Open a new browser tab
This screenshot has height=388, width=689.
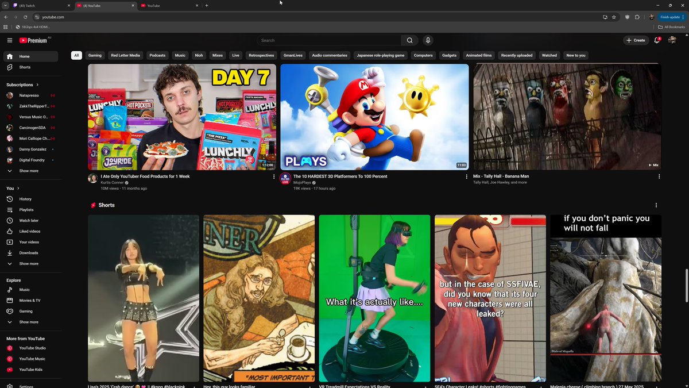[207, 5]
